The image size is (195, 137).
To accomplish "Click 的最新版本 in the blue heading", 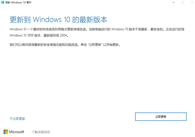I will (90, 20).
